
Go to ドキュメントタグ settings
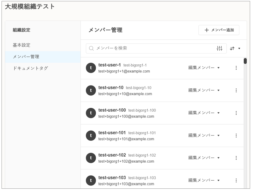click(x=30, y=69)
